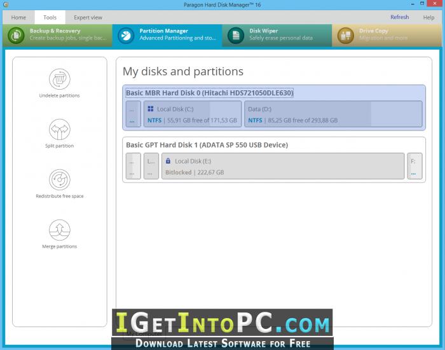Select the Local Disk (C:) partition
The image size is (445, 350).
point(193,114)
